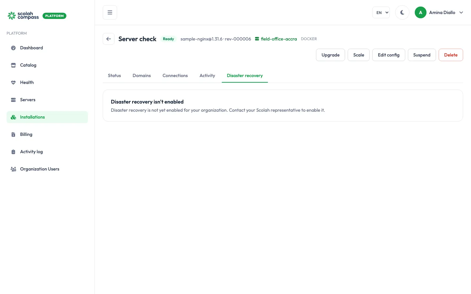
Task: Click the red Delete button
Action: [x=451, y=55]
